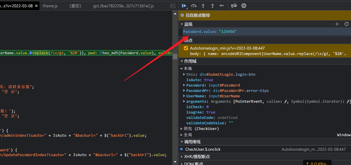Close the Autohomelogin file tab
This screenshot has width=351, height=165.
36,6
